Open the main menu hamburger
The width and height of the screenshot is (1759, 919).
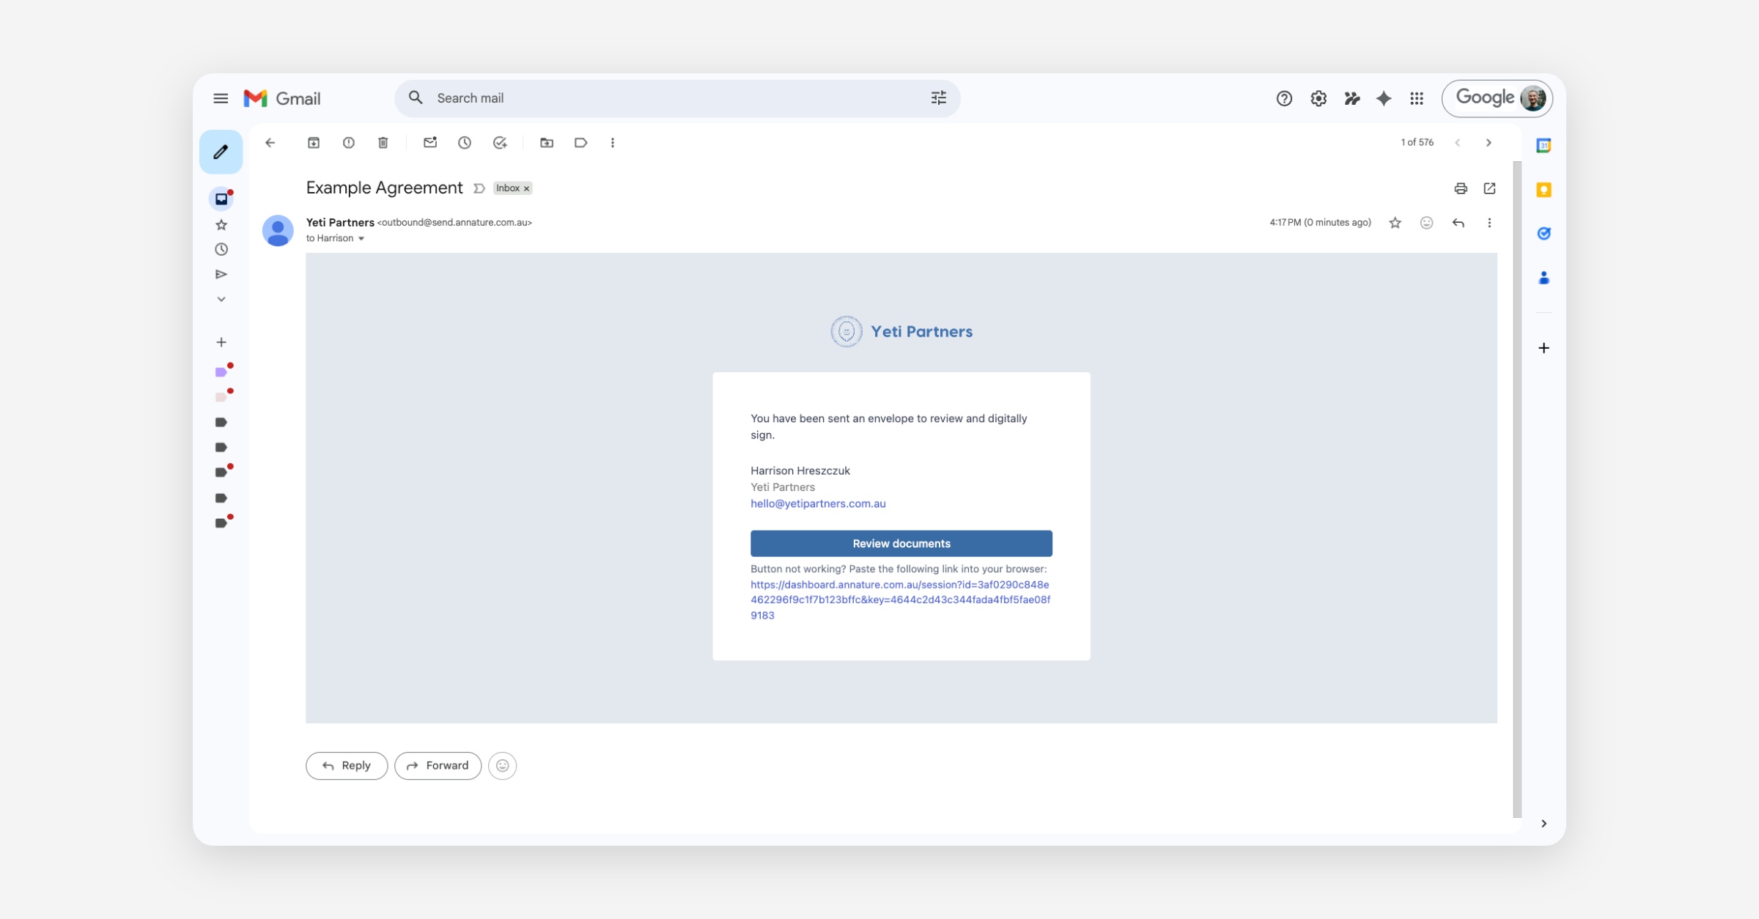tap(221, 98)
